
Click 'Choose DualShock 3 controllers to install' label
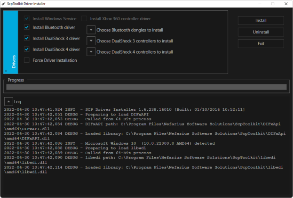click(x=135, y=41)
